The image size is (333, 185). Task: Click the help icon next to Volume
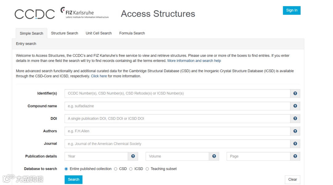(x=214, y=156)
